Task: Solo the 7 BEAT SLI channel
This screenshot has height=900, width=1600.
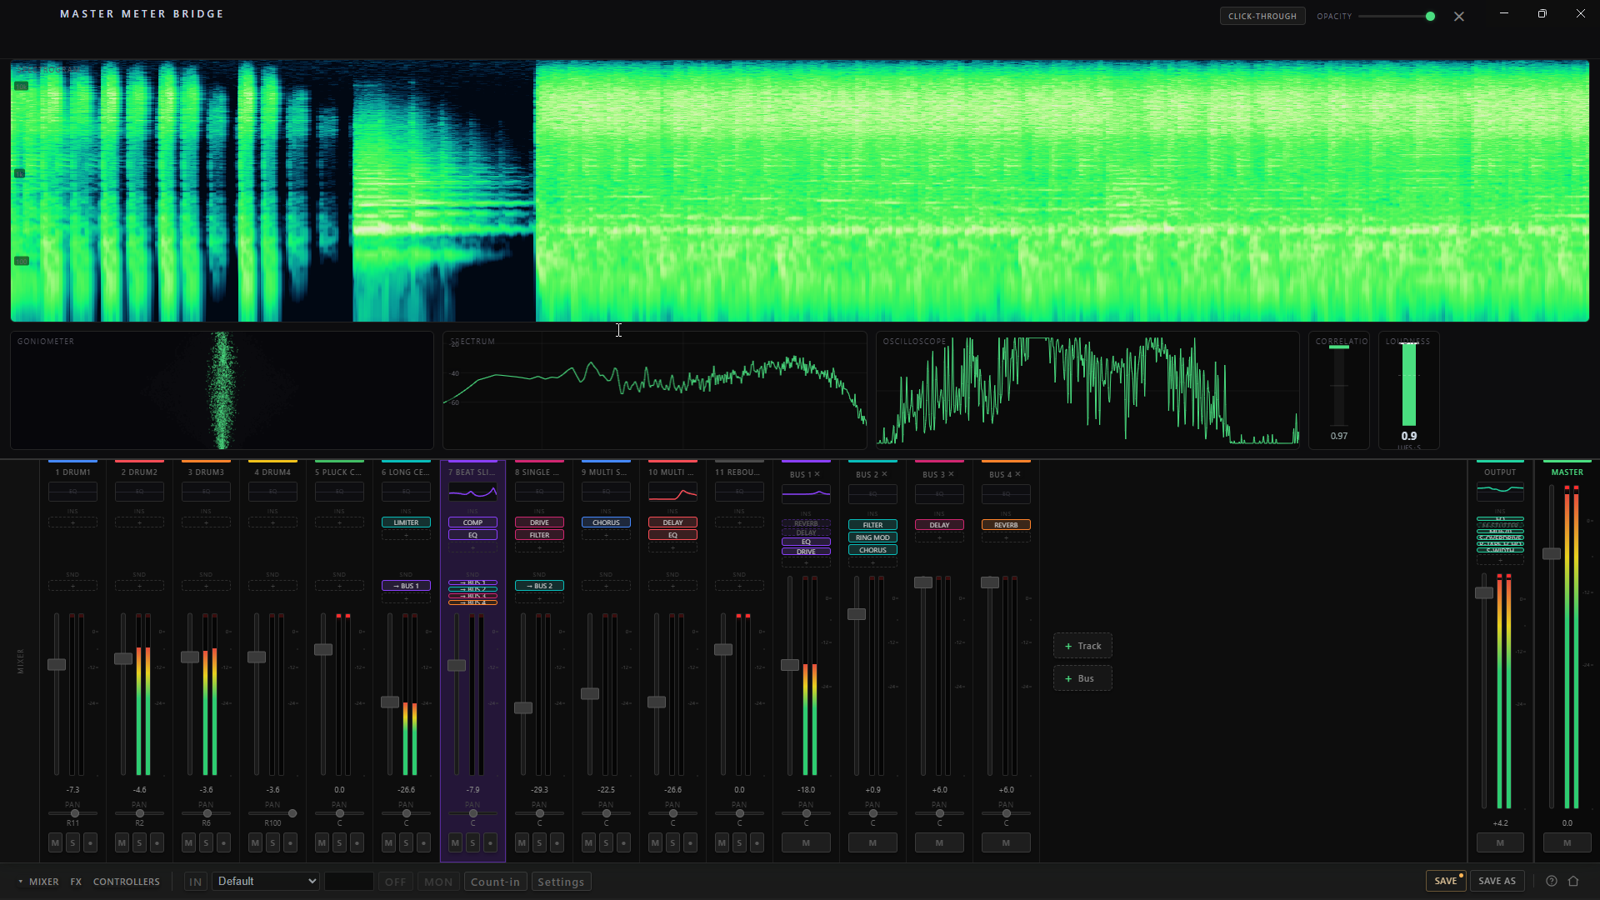Action: point(472,842)
